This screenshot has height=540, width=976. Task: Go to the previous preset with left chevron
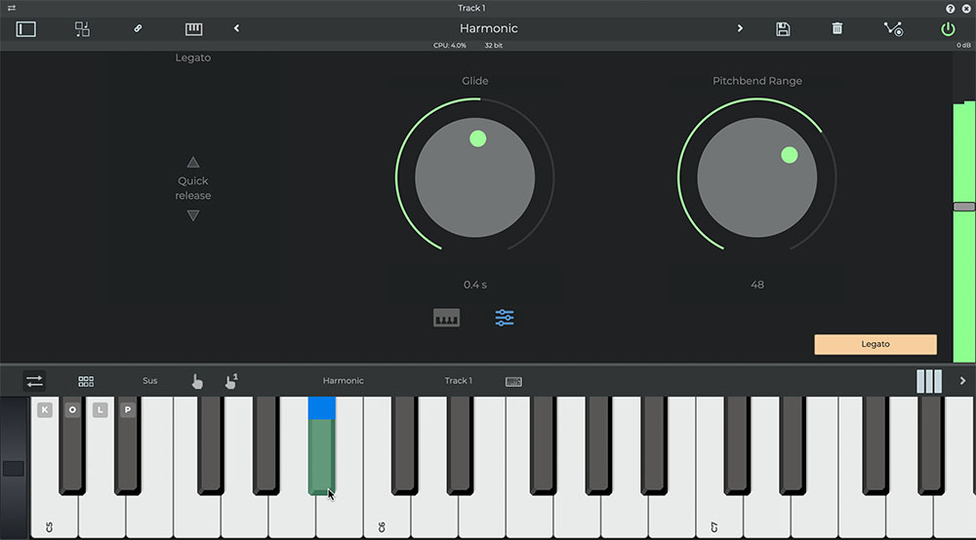click(x=236, y=29)
